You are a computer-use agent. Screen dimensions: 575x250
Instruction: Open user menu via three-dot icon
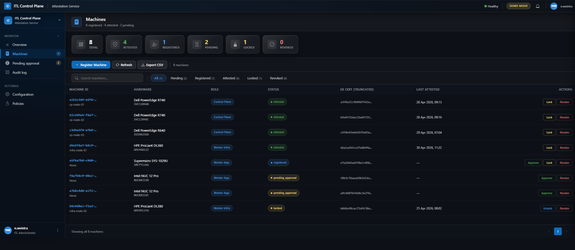[x=58, y=230]
